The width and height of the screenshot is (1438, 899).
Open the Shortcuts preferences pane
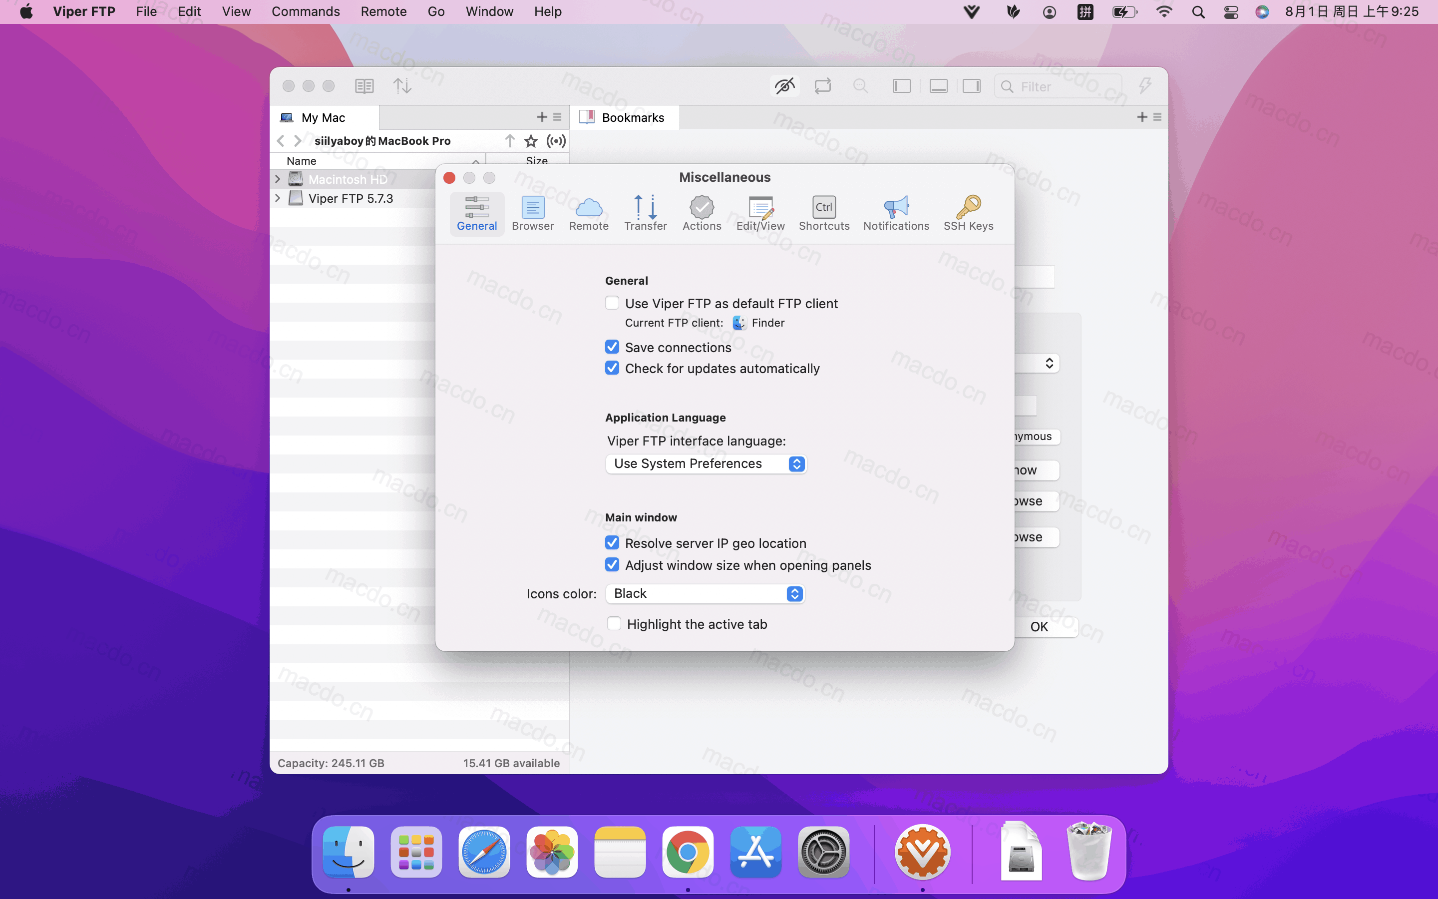coord(824,213)
